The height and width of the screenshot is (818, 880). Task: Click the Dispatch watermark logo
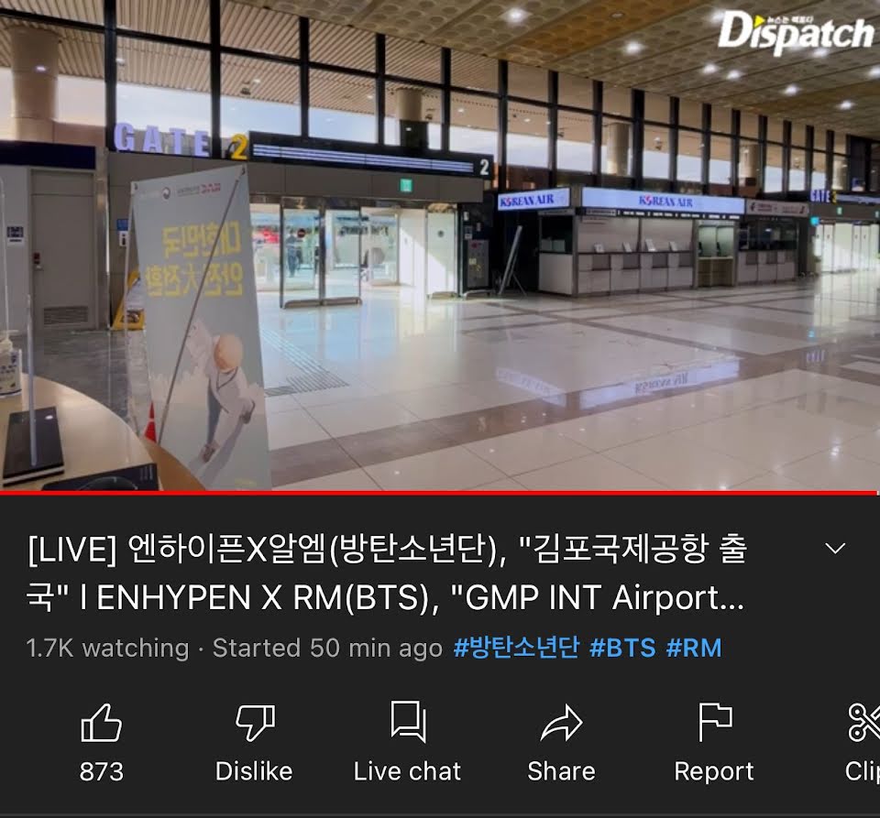click(796, 32)
